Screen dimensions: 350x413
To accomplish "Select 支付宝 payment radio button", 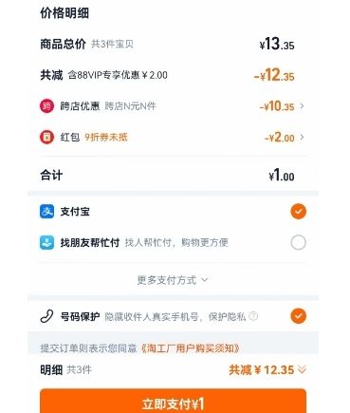I will point(298,212).
